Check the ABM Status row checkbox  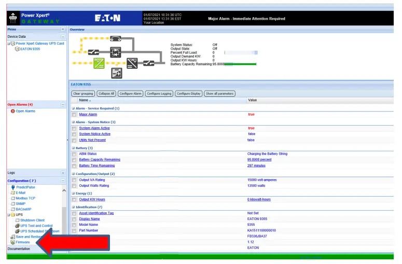pos(74,154)
